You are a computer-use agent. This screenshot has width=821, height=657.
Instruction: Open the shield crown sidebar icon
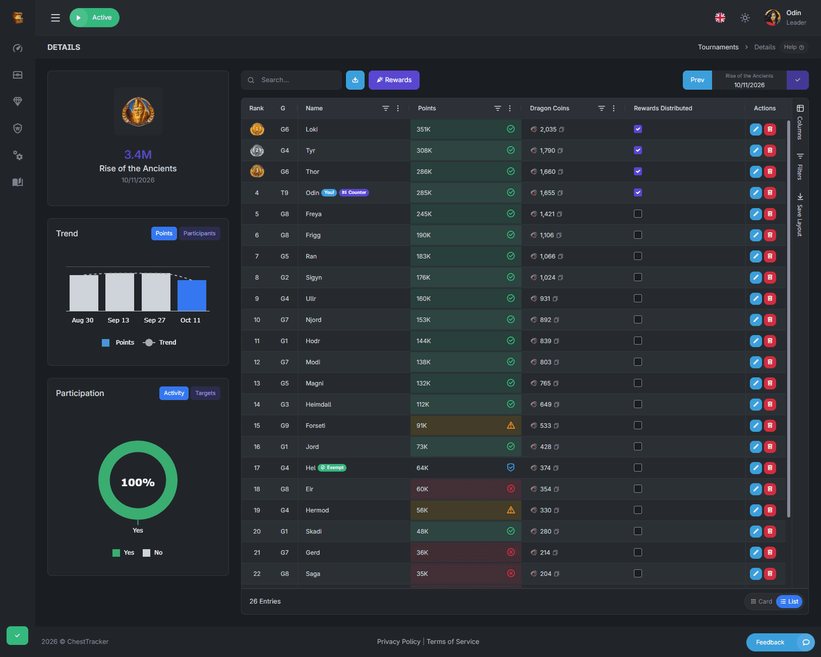click(x=18, y=128)
